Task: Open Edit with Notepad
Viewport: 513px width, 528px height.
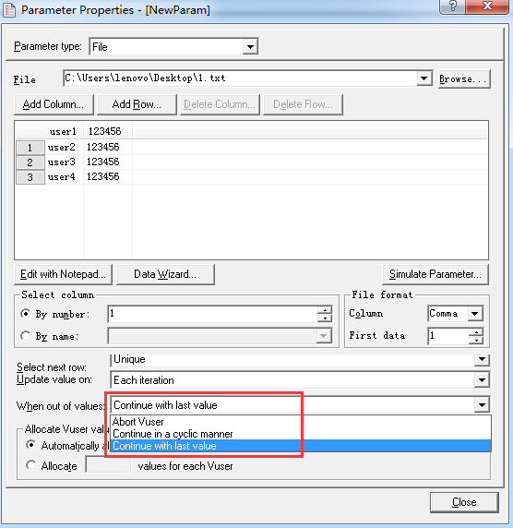Action: coord(64,274)
